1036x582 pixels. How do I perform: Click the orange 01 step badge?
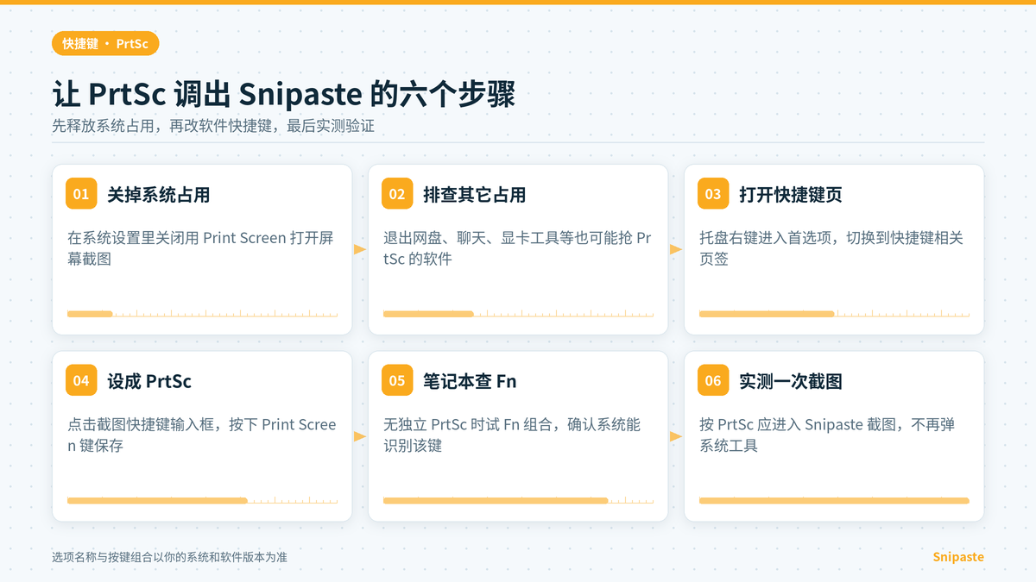pos(81,194)
